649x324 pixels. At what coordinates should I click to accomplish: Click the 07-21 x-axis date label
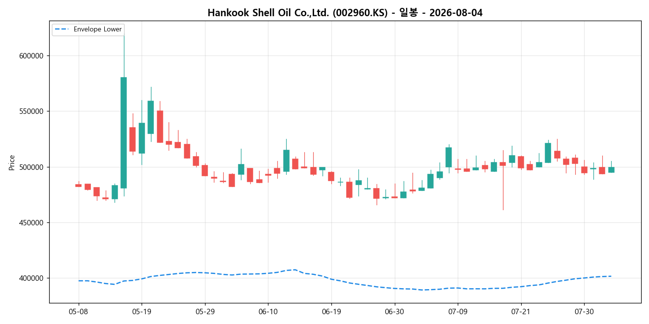pyautogui.click(x=521, y=312)
